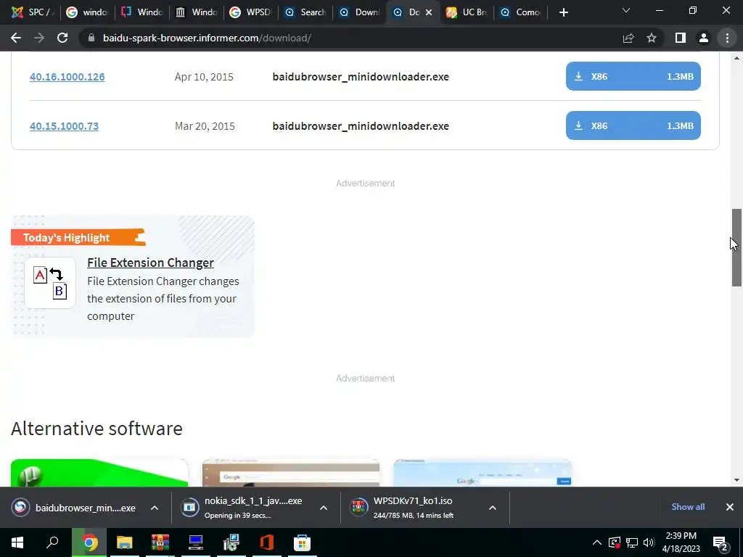Open Microsoft Store from taskbar

(302, 542)
